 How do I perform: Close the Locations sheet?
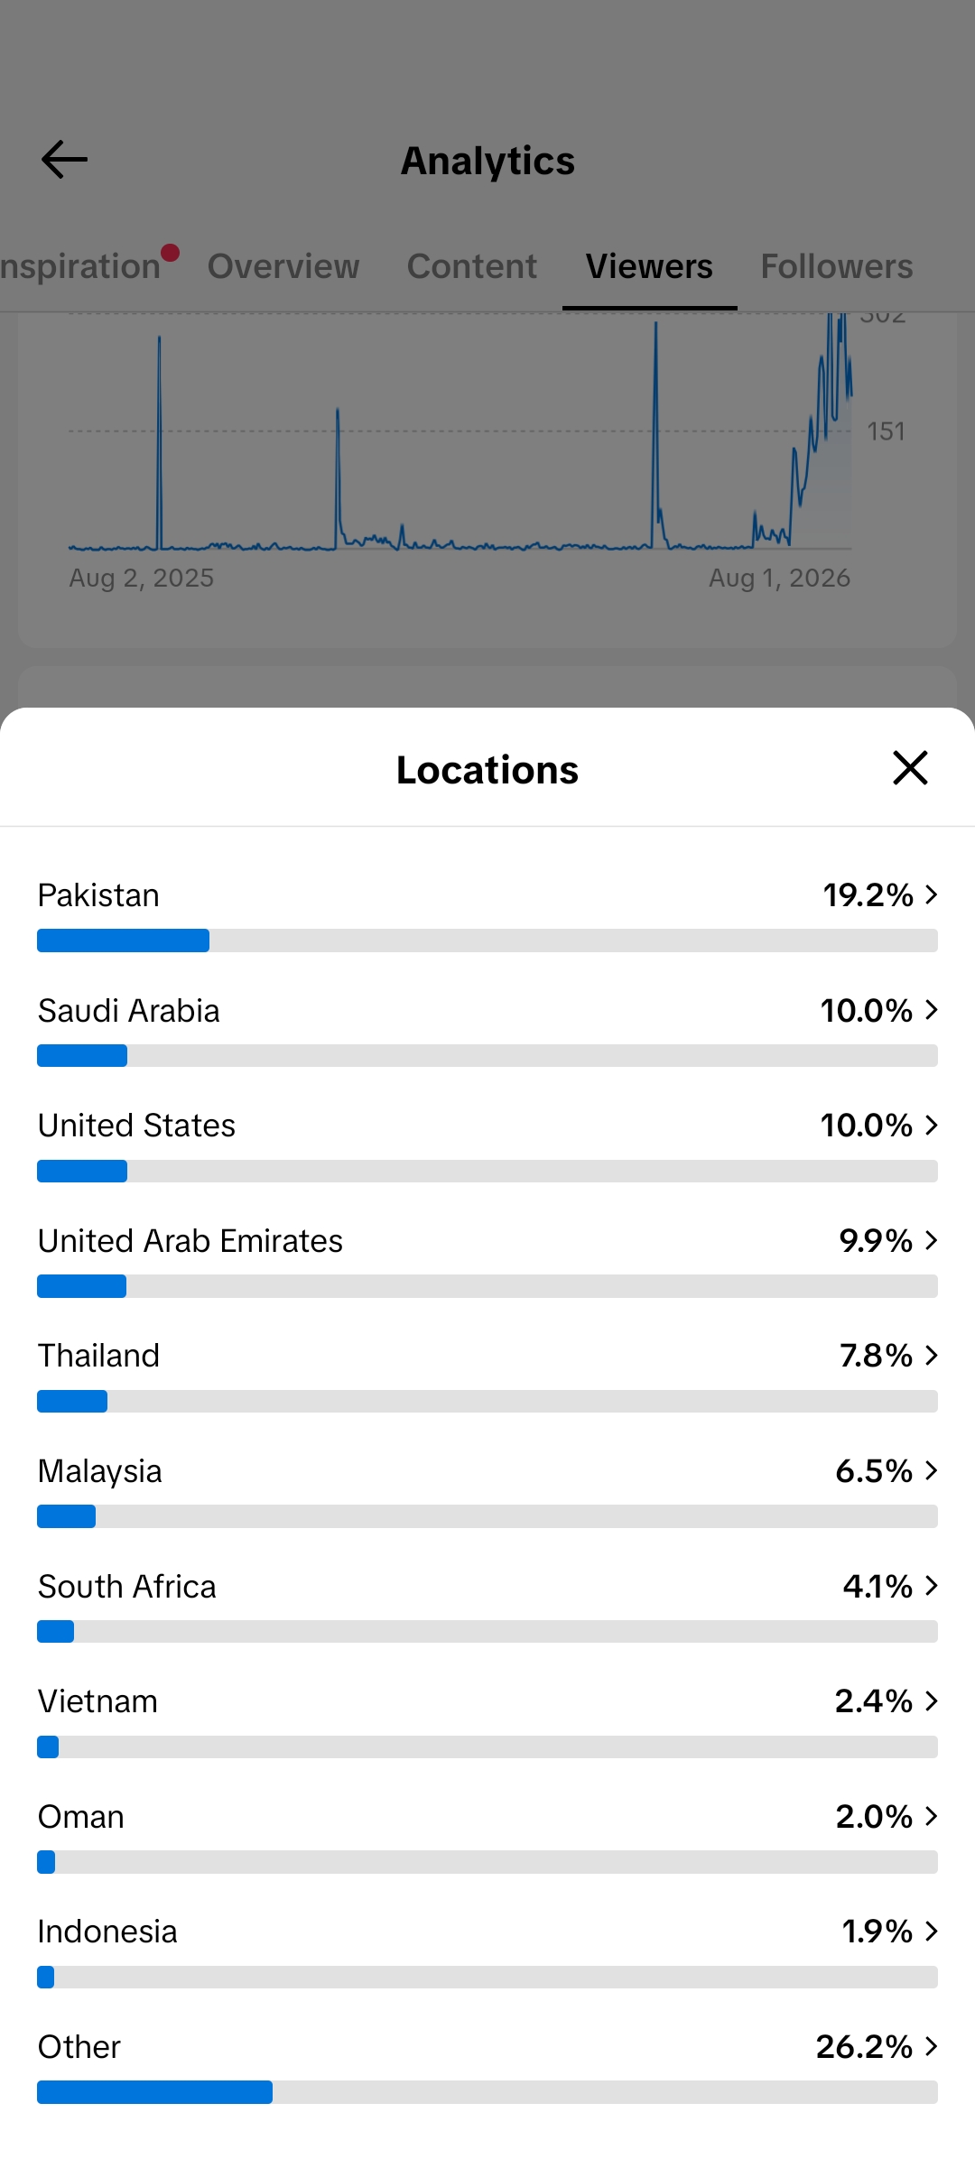tap(910, 768)
